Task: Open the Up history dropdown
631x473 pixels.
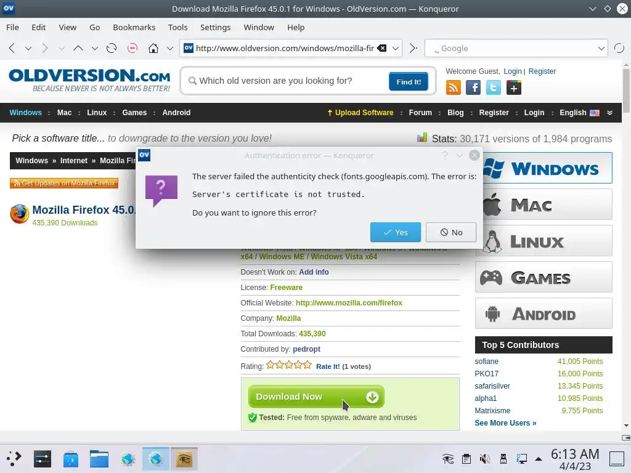Action: click(x=94, y=49)
